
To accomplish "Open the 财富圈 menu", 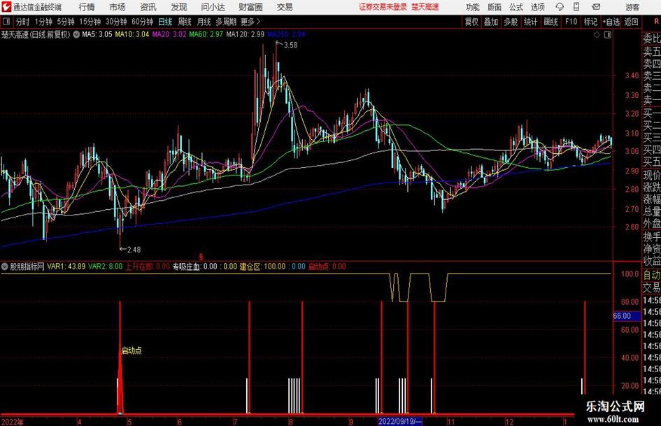I will tap(250, 7).
